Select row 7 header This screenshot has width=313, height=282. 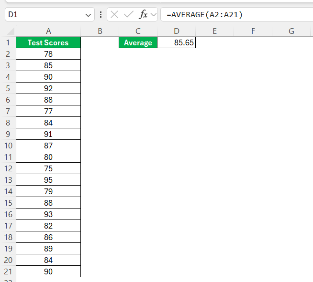[x=8, y=111]
